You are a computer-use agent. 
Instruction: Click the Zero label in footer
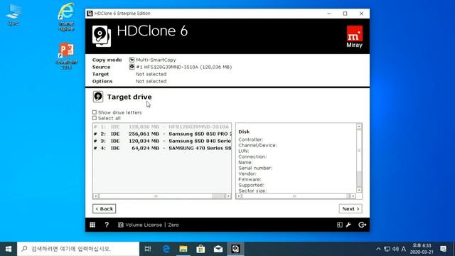pyautogui.click(x=173, y=225)
